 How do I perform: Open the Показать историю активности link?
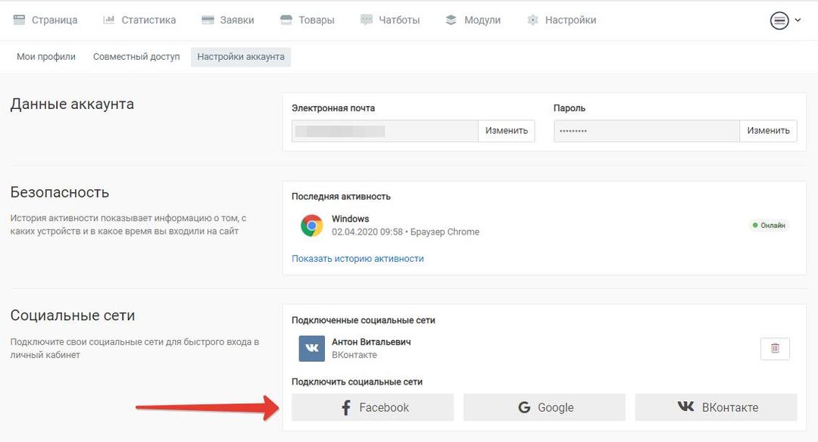point(357,259)
